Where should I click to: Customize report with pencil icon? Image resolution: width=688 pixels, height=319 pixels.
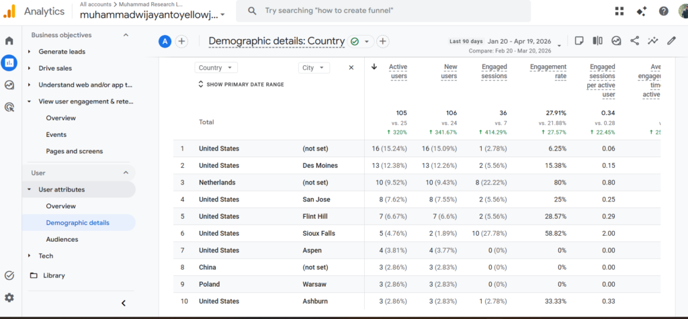671,41
